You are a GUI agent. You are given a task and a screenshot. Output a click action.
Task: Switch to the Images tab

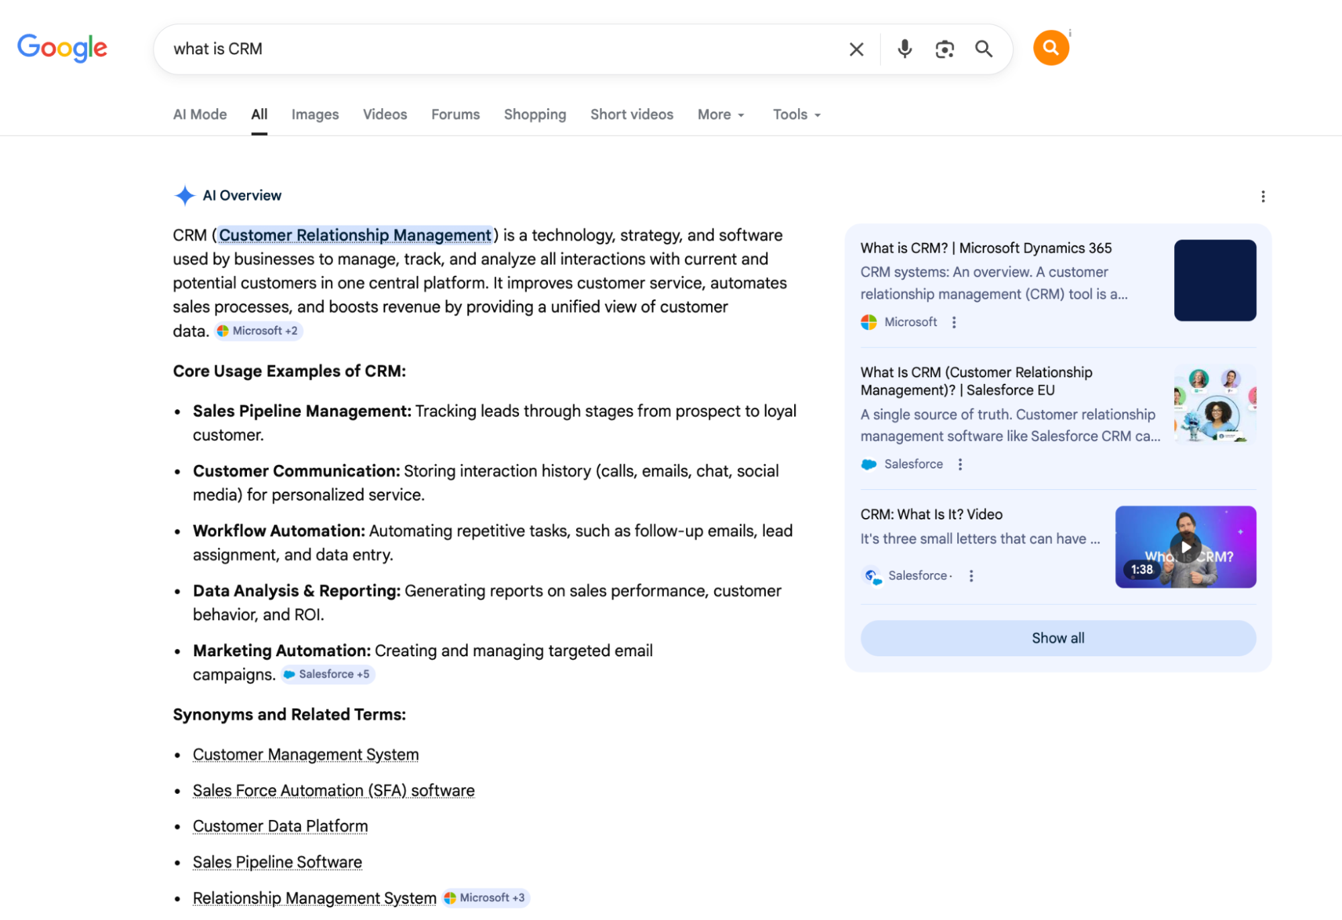314,114
